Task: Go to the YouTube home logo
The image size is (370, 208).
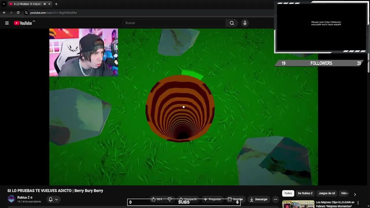Action: coord(23,23)
